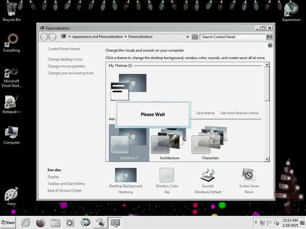
Task: Click theme list scroll down arrow
Action: tap(267, 159)
